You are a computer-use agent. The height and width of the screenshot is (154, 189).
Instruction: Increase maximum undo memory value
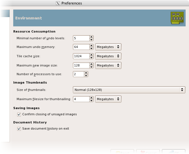pyautogui.click(x=91, y=46)
